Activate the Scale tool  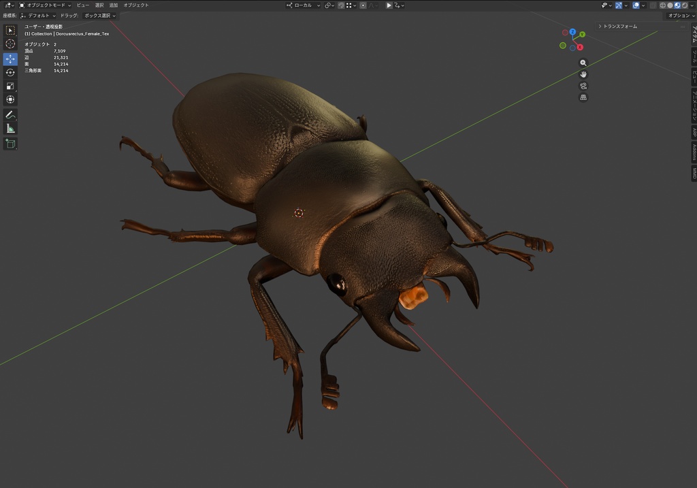click(x=10, y=86)
